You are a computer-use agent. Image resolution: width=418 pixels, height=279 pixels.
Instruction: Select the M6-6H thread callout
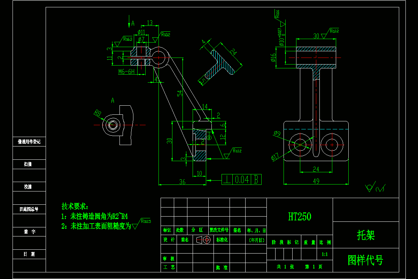pos(126,71)
